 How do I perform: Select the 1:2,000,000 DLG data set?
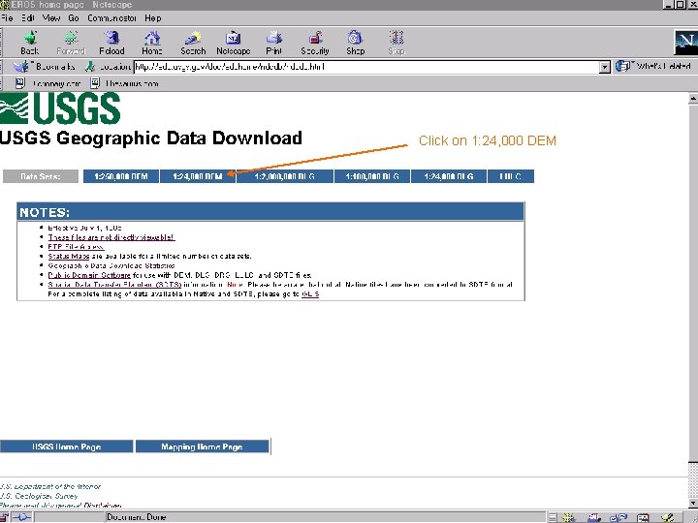pos(285,176)
